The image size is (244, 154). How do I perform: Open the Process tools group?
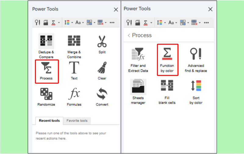click(46, 71)
